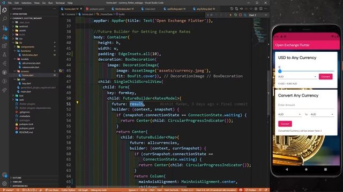The height and width of the screenshot is (192, 343).
Task: Switch to the usdToAny.dart tab
Action: click(175, 9)
